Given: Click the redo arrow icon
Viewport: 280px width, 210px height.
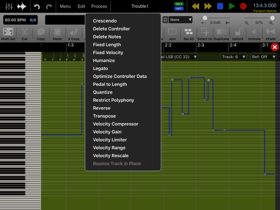Looking at the screenshot, I should (49, 7).
